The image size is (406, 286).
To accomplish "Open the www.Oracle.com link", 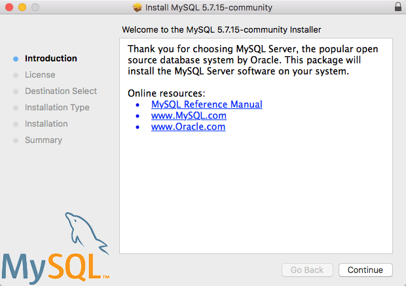I will click(188, 127).
